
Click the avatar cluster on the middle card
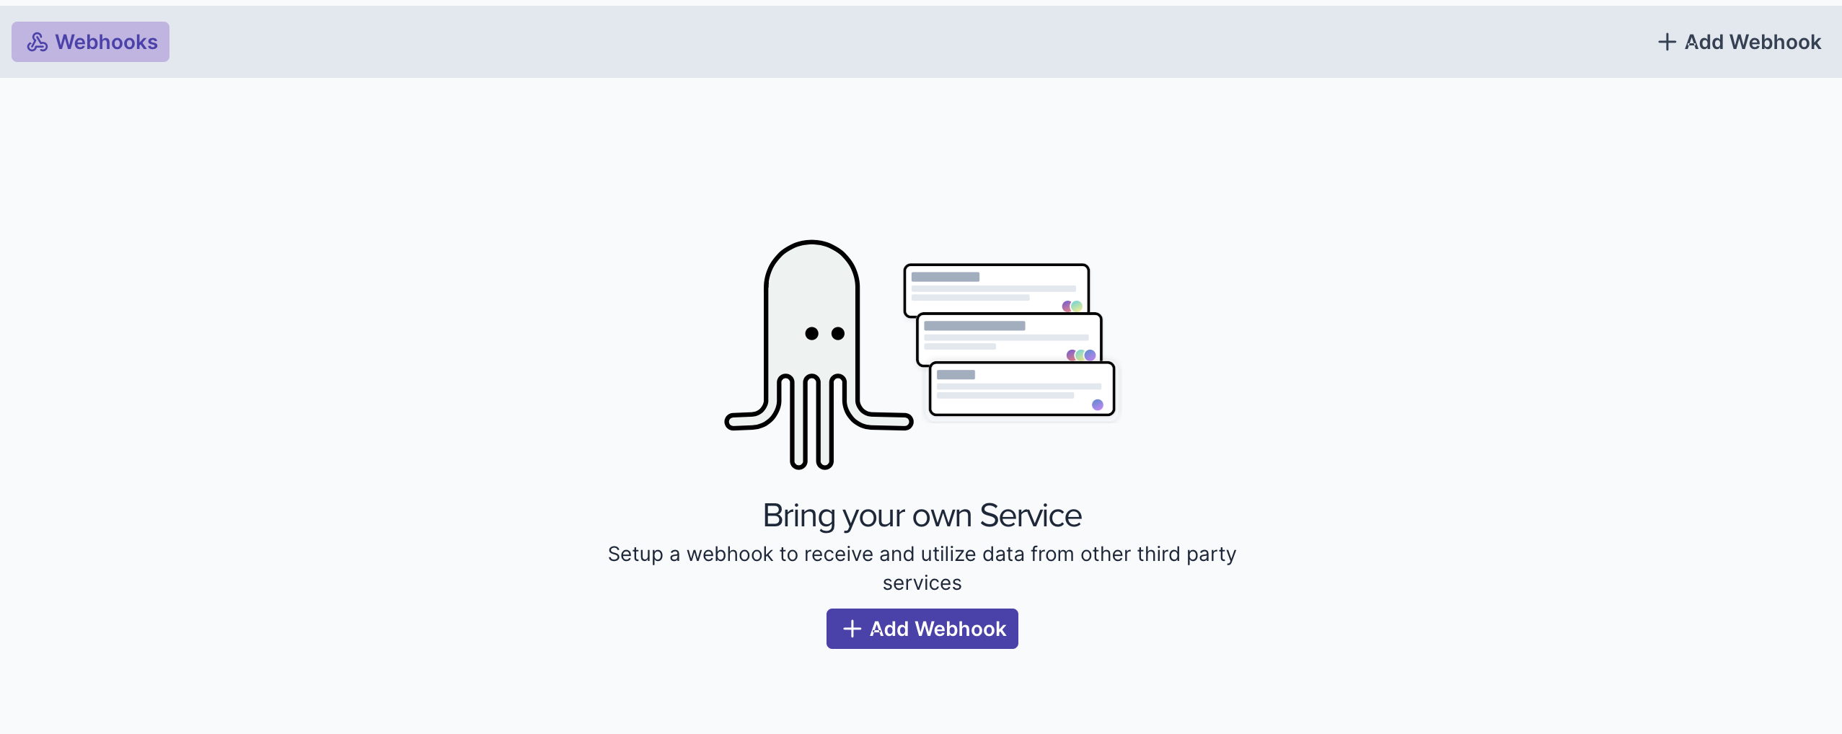click(1080, 355)
